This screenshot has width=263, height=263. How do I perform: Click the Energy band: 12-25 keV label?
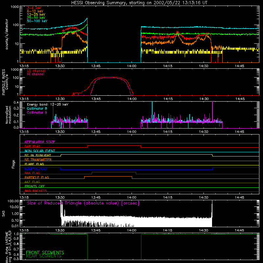(x=48, y=105)
